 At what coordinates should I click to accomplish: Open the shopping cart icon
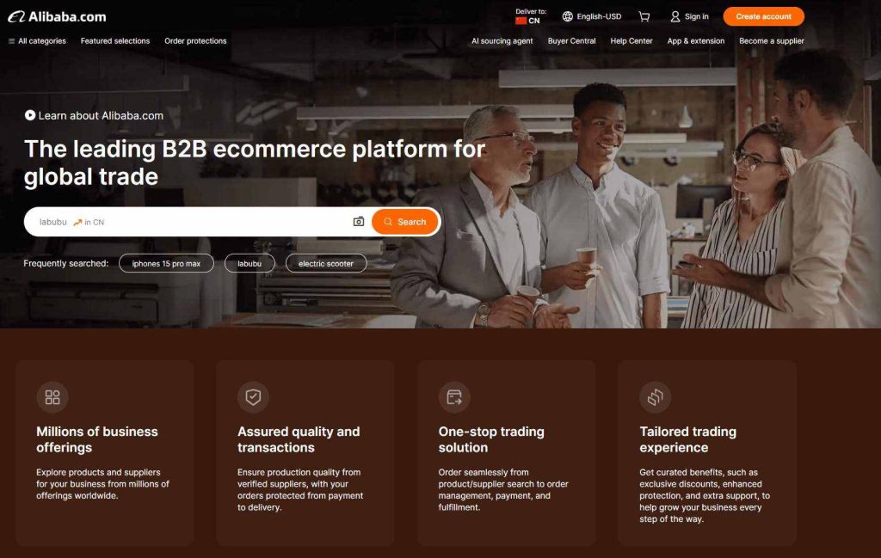pos(644,17)
